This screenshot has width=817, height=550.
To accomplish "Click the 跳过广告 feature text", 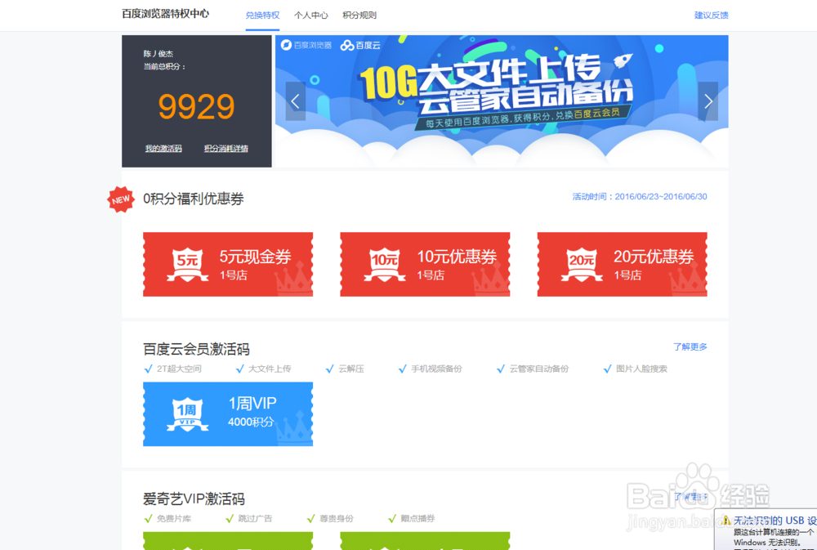I will (255, 519).
